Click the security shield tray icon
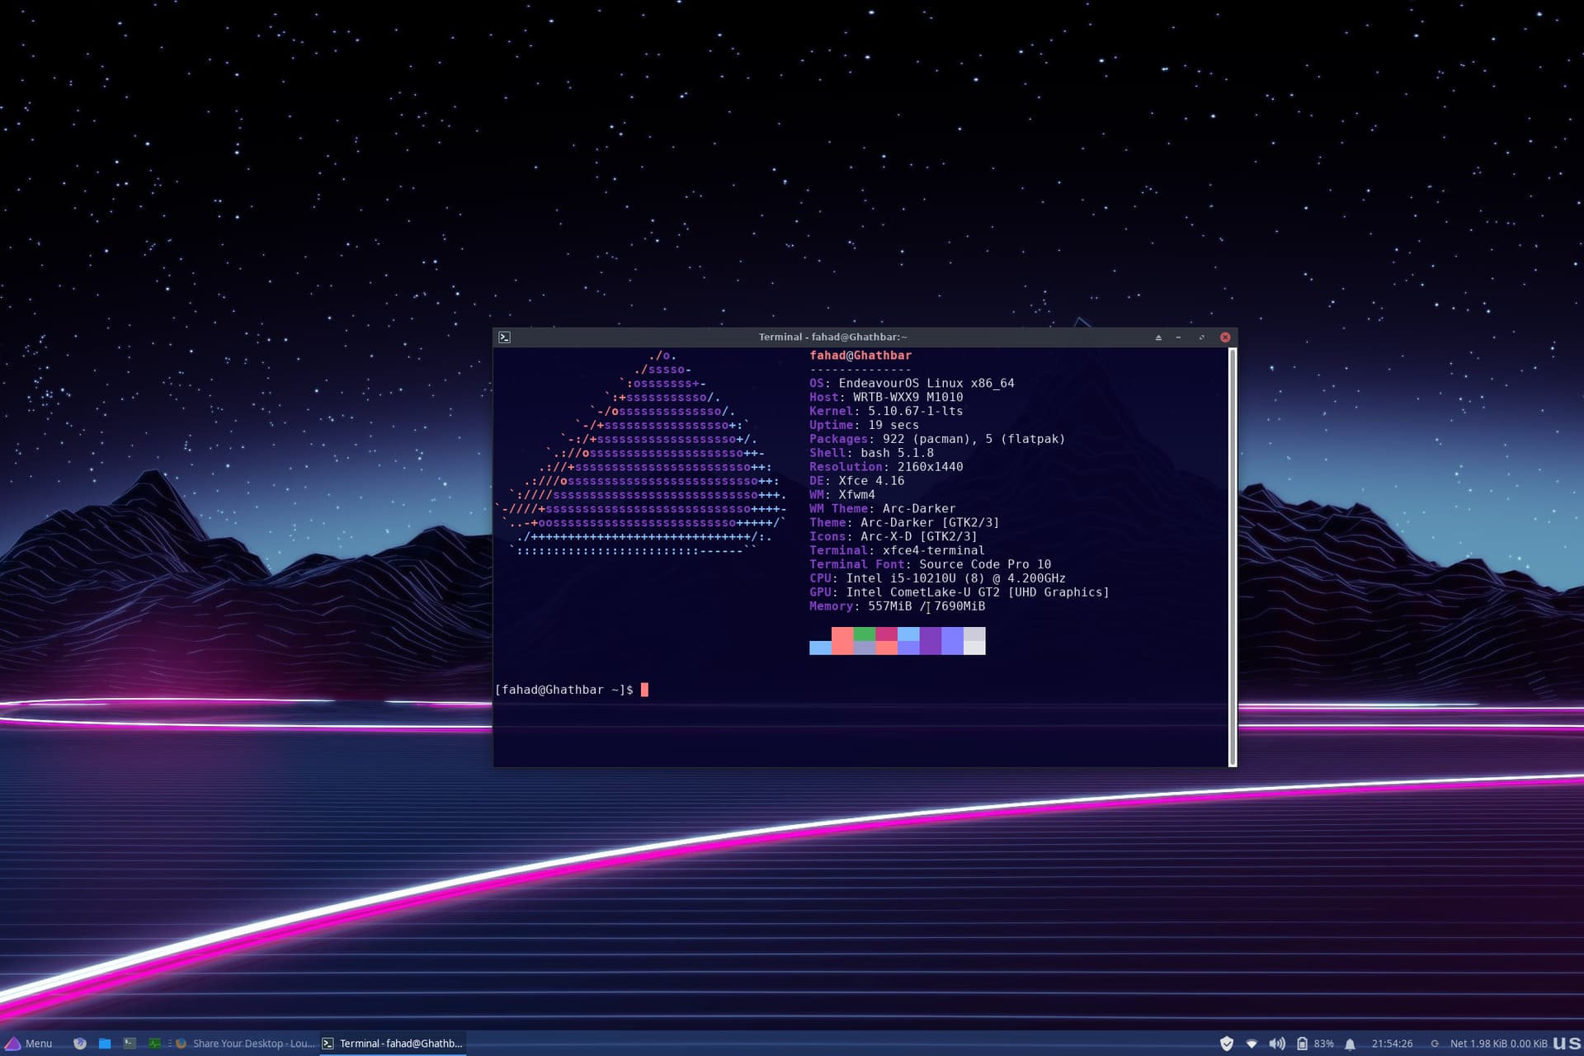Image resolution: width=1584 pixels, height=1056 pixels. point(1227,1044)
